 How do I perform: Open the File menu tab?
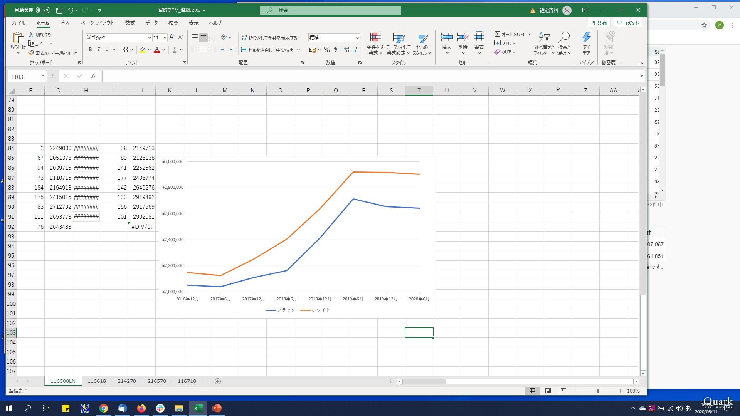[x=18, y=23]
